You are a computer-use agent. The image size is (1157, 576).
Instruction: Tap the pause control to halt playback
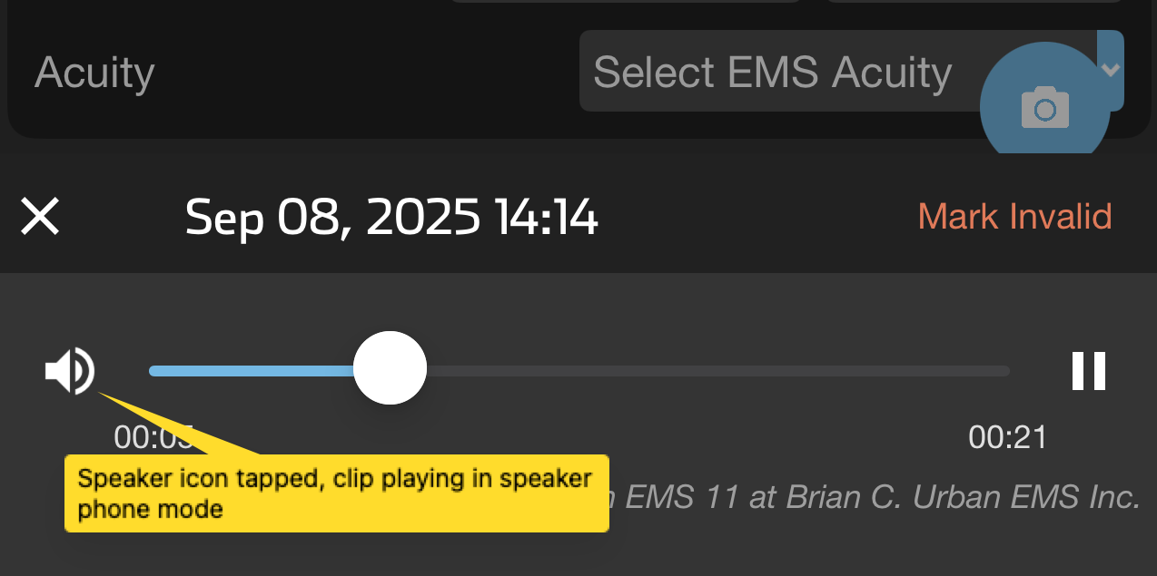point(1089,369)
